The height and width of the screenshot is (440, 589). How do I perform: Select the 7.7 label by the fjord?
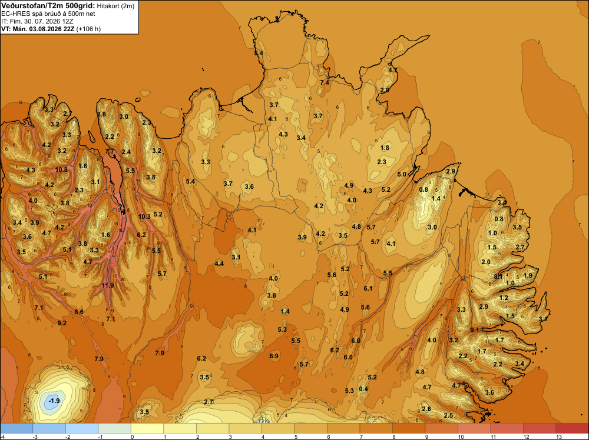click(110, 152)
